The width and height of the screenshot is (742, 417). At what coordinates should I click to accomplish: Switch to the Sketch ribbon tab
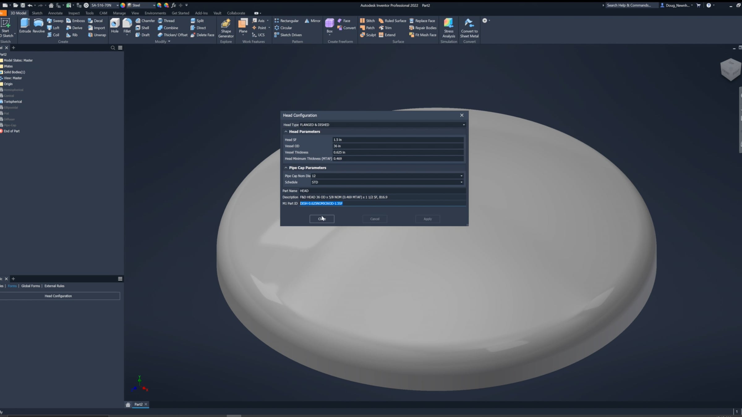pyautogui.click(x=37, y=13)
